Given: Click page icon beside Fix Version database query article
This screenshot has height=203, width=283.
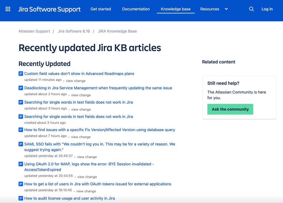Looking at the screenshot, I should coord(21,130).
